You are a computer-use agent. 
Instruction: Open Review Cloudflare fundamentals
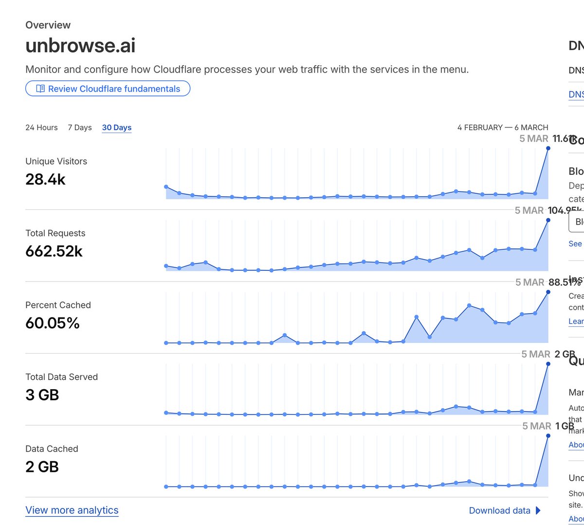[108, 89]
